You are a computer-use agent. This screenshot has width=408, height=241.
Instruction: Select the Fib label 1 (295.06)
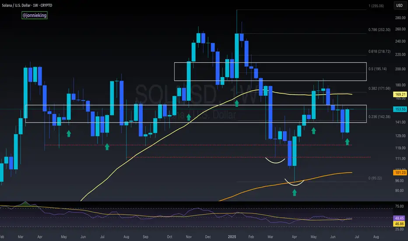(x=376, y=6)
